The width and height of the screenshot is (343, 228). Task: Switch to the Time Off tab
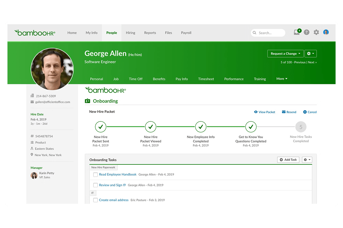point(135,79)
